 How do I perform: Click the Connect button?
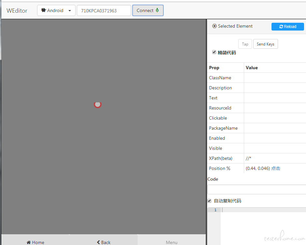(148, 10)
